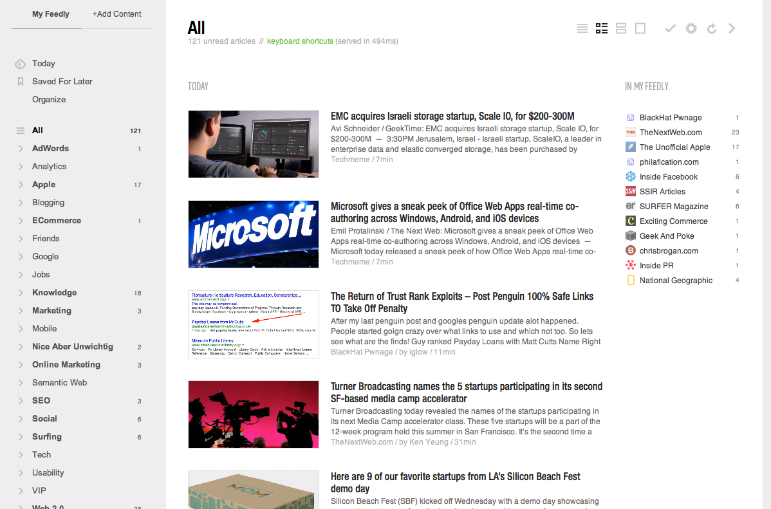Open EMC acquires Israeli storage startup article

(x=452, y=116)
